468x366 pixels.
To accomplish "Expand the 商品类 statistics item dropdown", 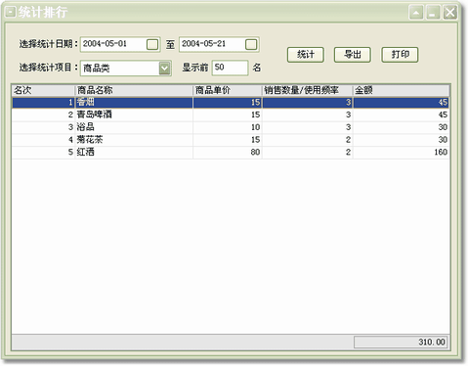I will click(165, 69).
